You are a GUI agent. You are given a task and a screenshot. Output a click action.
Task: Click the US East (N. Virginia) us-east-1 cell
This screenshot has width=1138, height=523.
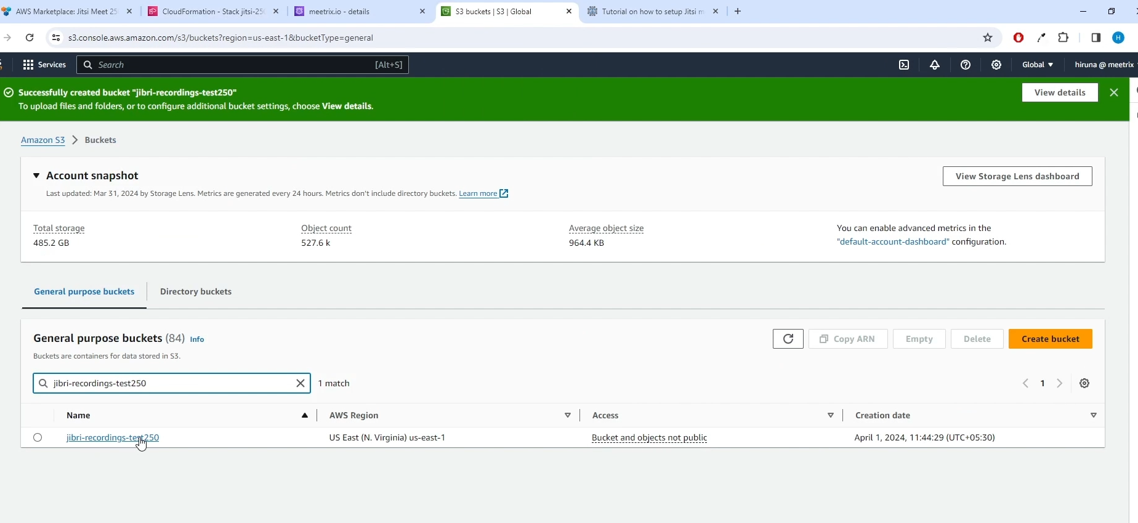click(x=387, y=437)
